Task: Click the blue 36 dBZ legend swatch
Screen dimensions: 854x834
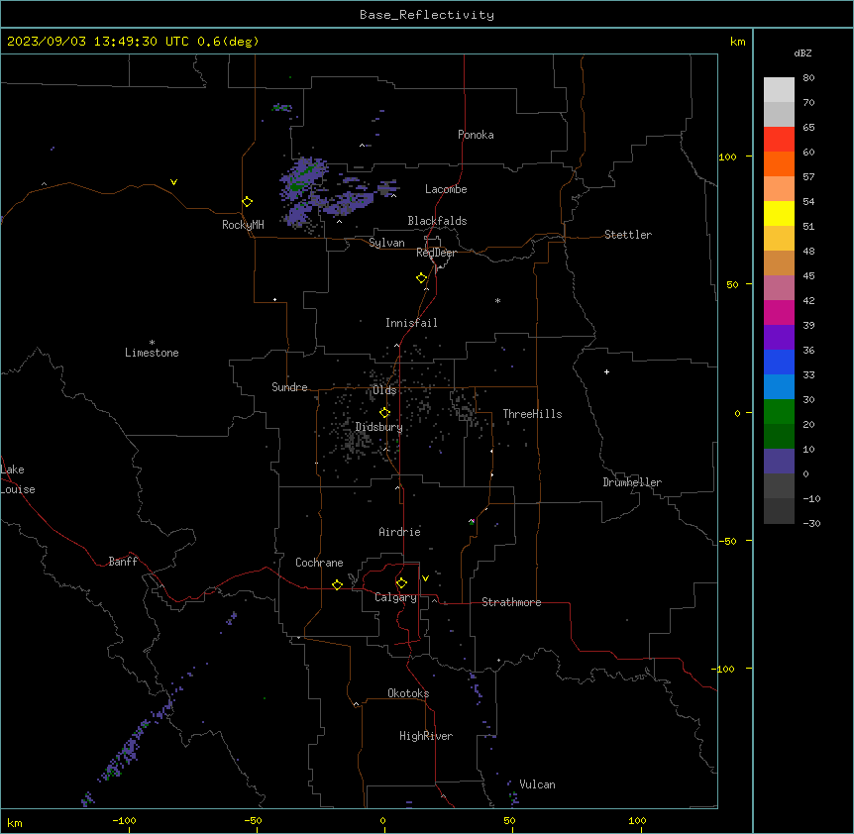Action: 779,362
